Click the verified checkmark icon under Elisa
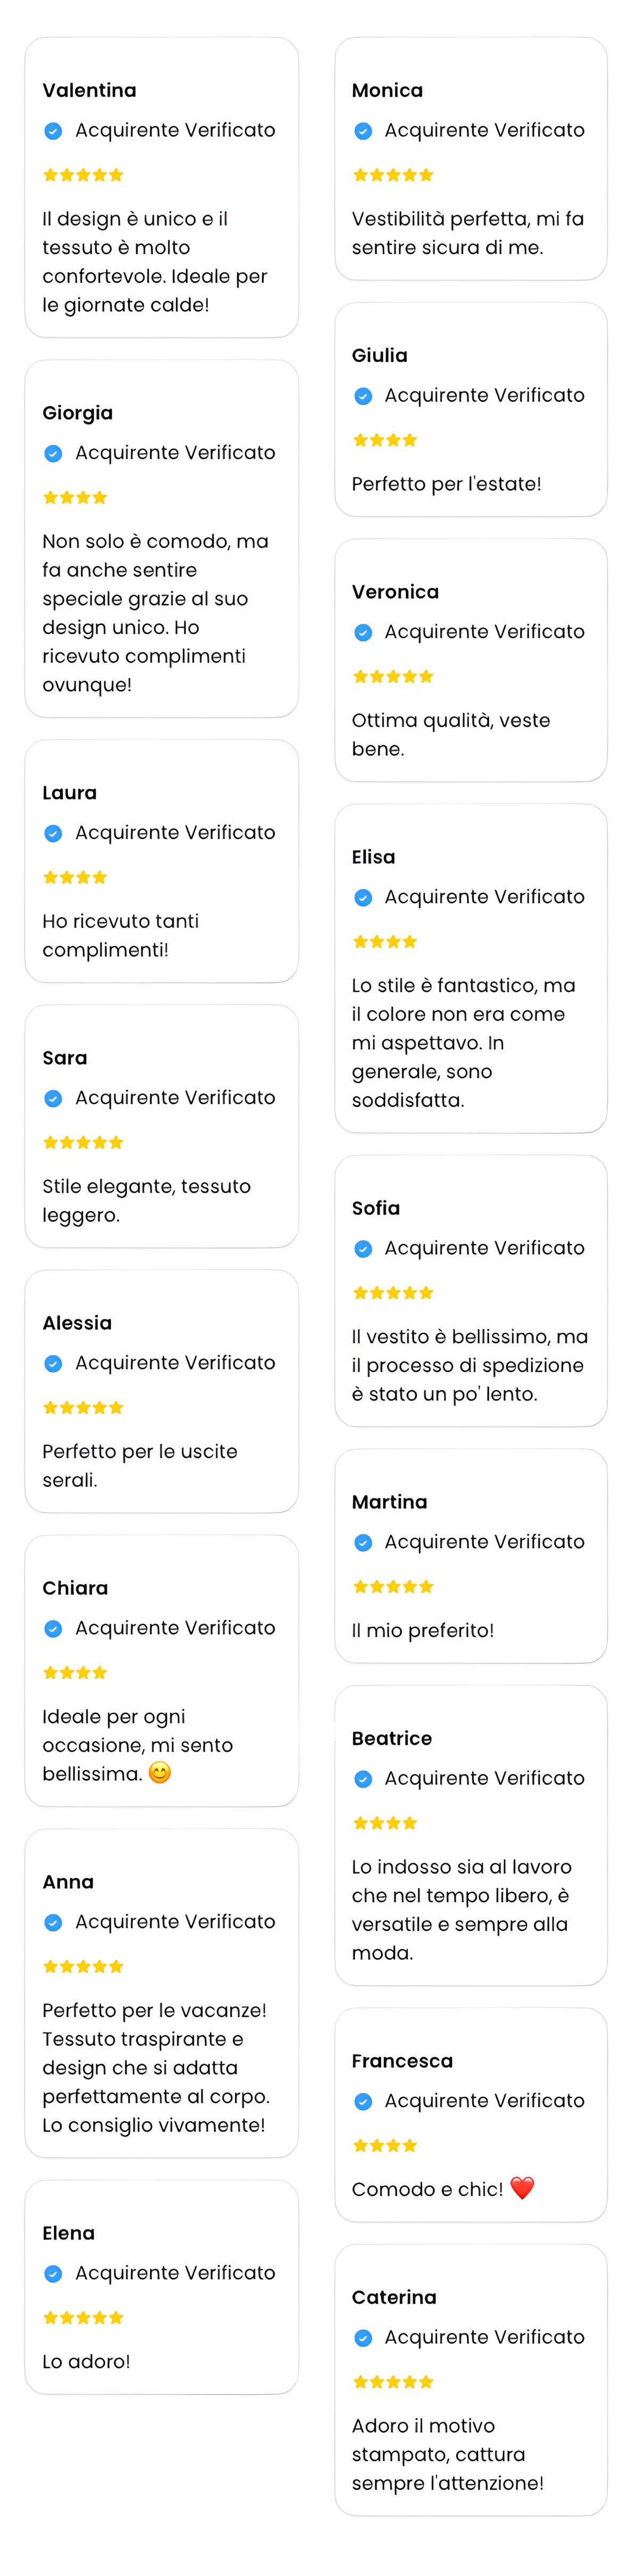Image resolution: width=642 pixels, height=2576 pixels. coord(363,898)
